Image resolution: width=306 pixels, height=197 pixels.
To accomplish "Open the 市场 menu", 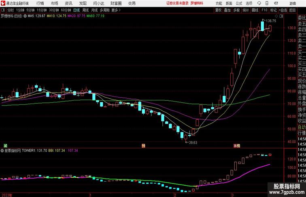I will click(x=55, y=3).
